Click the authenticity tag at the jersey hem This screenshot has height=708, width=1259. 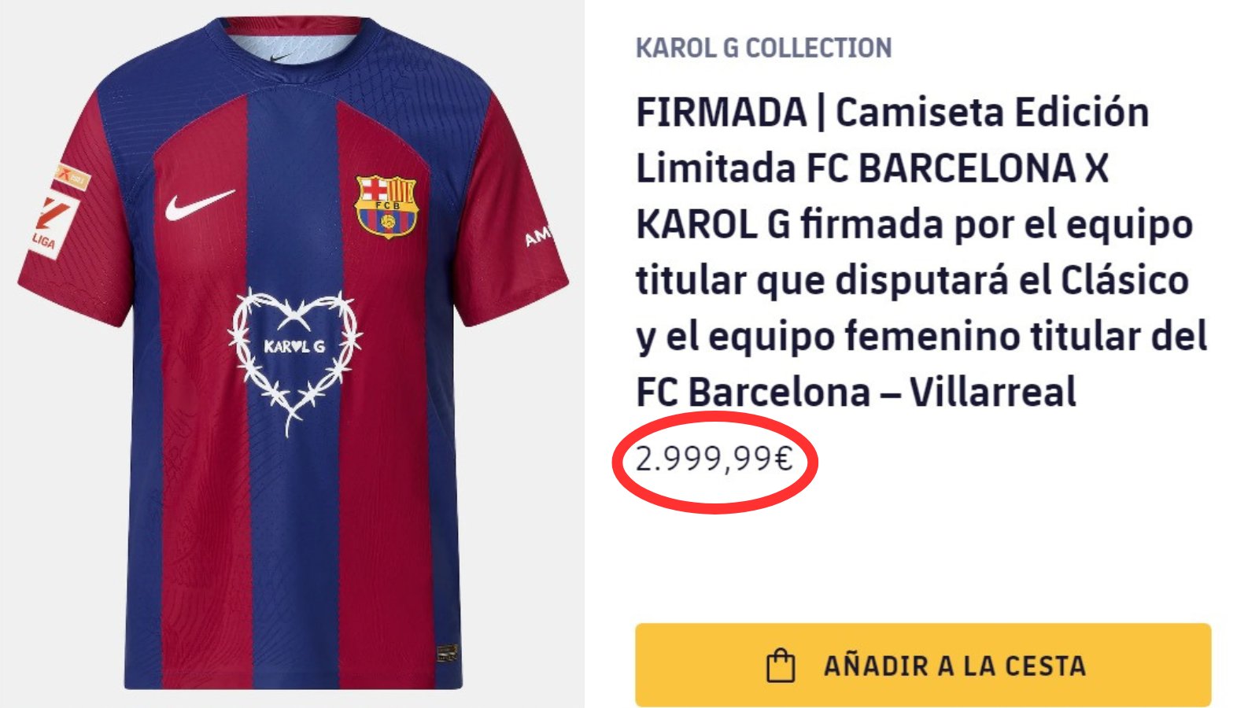447,654
